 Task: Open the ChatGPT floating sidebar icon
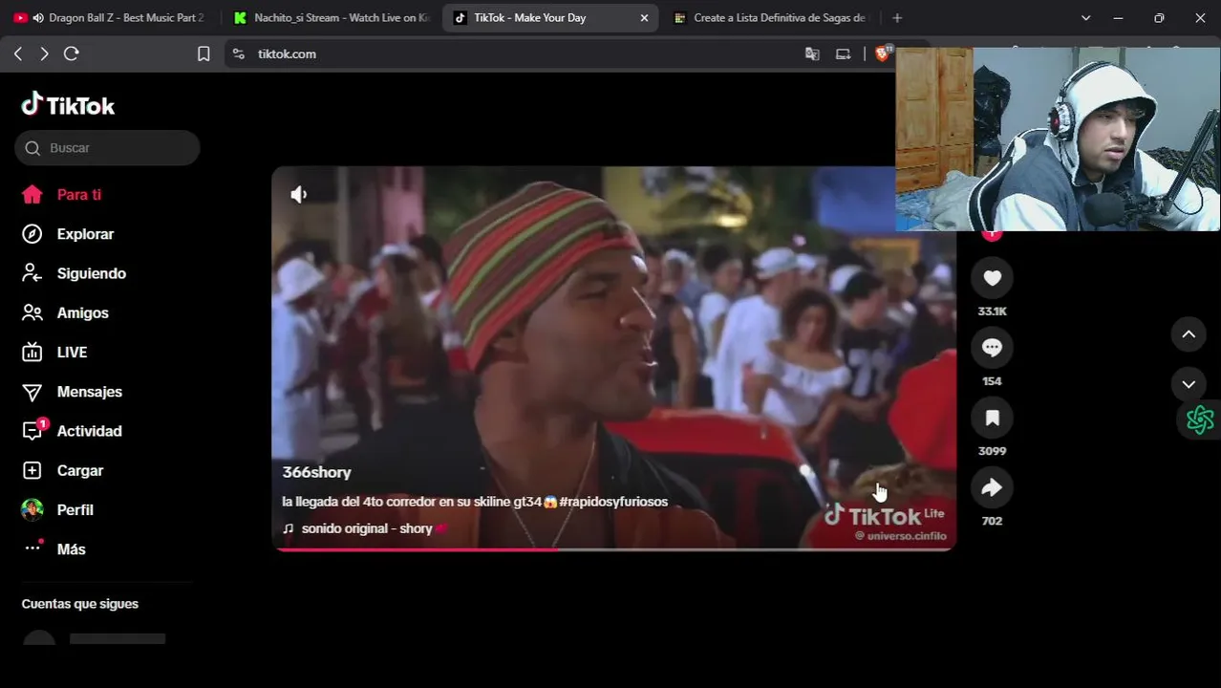point(1200,419)
